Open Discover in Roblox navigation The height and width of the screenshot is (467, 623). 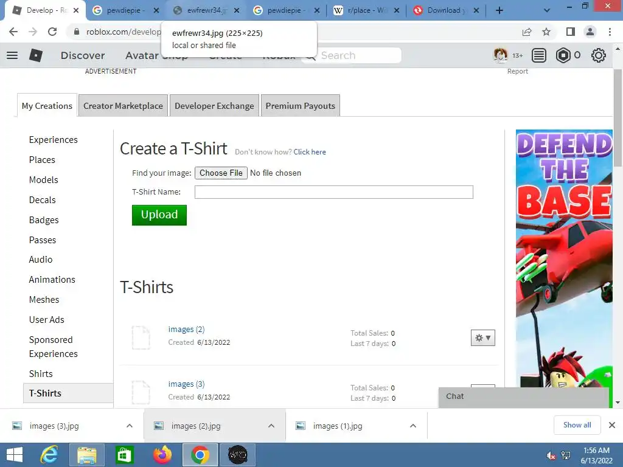pos(83,55)
